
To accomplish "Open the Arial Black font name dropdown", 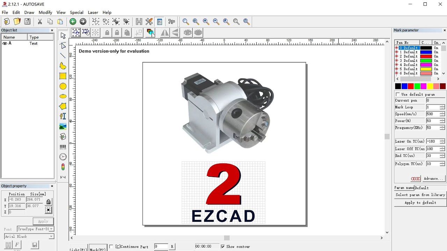I will pyautogui.click(x=51, y=236).
